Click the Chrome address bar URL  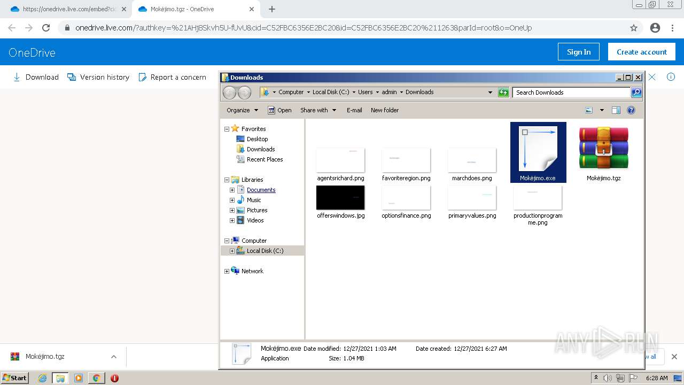coord(304,28)
